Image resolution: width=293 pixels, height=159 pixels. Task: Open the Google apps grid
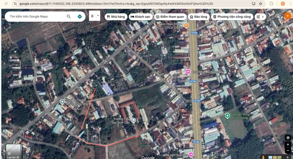(277, 16)
